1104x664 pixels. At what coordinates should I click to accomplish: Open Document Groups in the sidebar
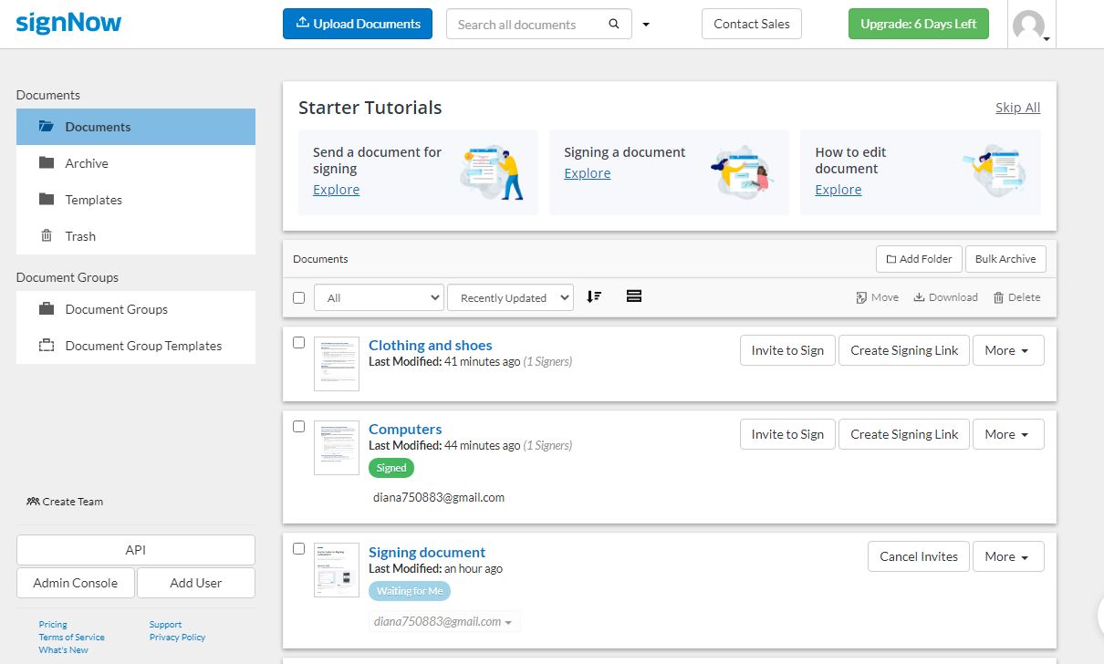pos(136,309)
